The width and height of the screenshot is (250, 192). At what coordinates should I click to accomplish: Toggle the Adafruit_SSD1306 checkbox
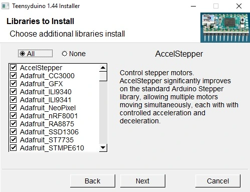point(13,132)
